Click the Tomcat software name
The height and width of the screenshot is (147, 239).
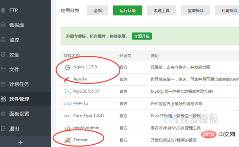[x=80, y=140]
